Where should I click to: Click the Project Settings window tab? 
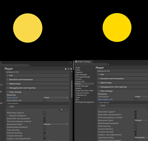pos(83,62)
